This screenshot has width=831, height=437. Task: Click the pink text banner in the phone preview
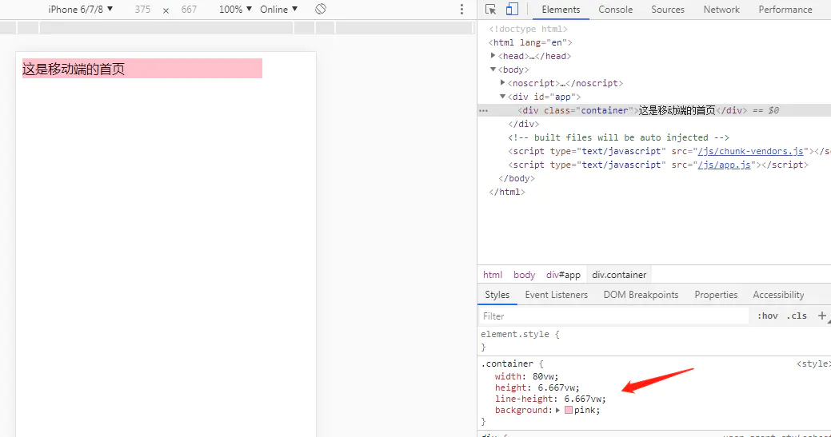click(142, 68)
